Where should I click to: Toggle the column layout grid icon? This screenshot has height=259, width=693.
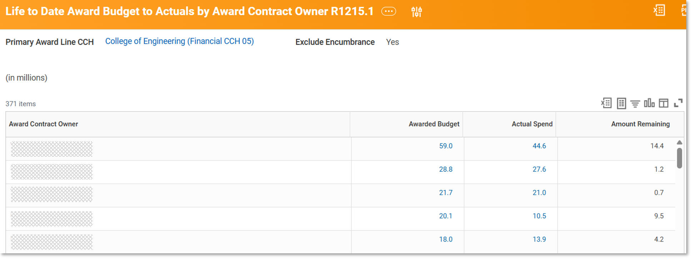[x=663, y=103]
